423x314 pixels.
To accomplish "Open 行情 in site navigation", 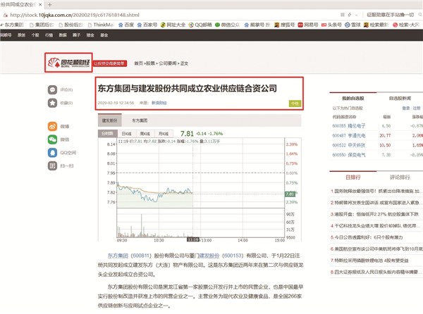I will [x=49, y=35].
